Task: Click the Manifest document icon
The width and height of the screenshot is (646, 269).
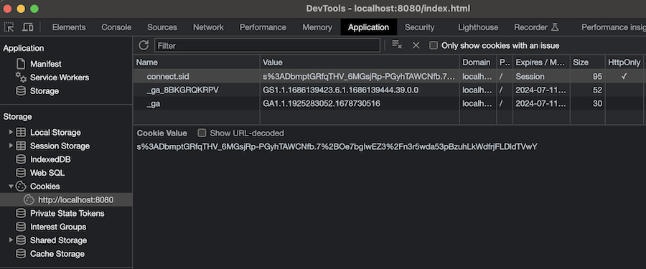Action: [21, 64]
